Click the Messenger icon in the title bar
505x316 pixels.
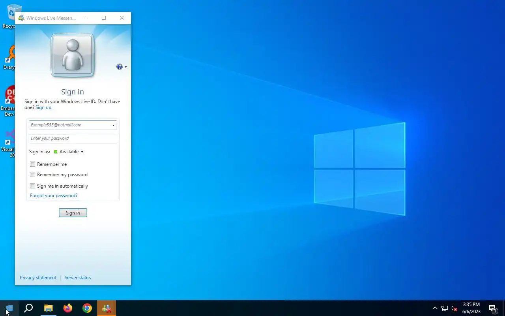(21, 18)
